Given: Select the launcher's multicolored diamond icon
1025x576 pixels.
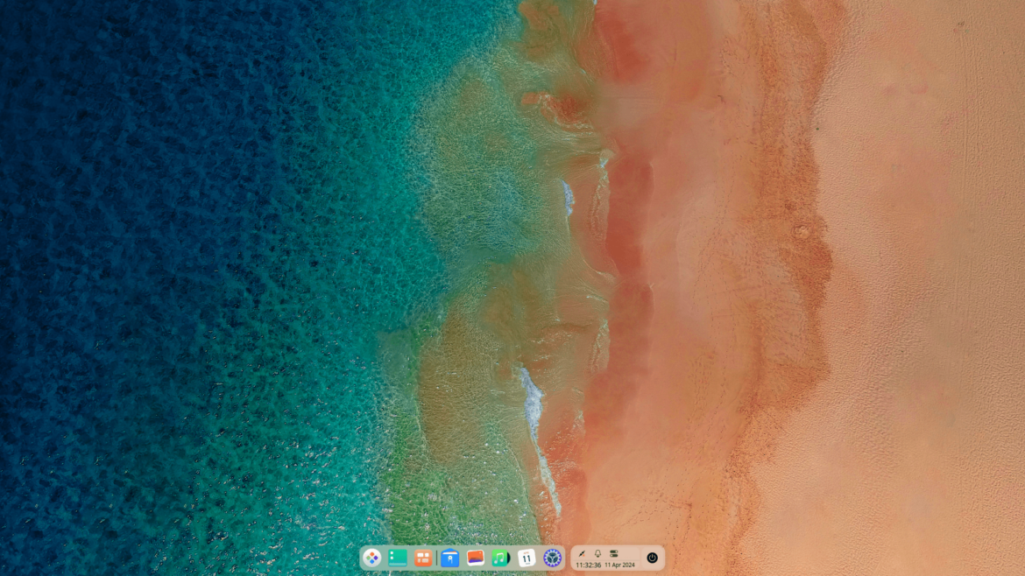Looking at the screenshot, I should point(372,558).
